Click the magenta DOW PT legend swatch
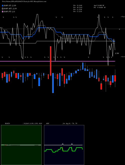 point(3,11)
